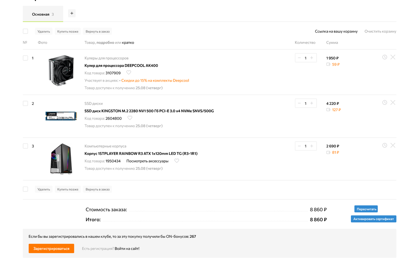Increase quantity of DEEPCOOL cooler
This screenshot has height=258, width=419.
pos(312,58)
